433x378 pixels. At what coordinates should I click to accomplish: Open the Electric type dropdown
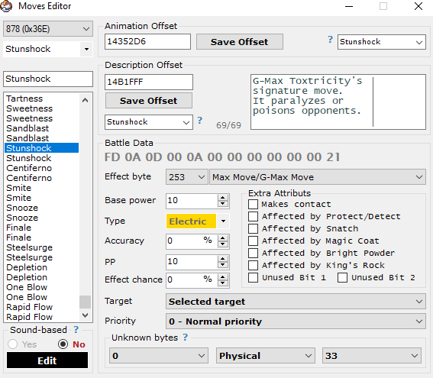198,221
